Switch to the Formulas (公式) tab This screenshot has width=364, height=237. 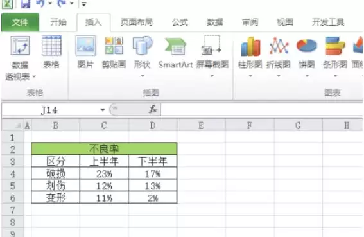[x=180, y=22]
